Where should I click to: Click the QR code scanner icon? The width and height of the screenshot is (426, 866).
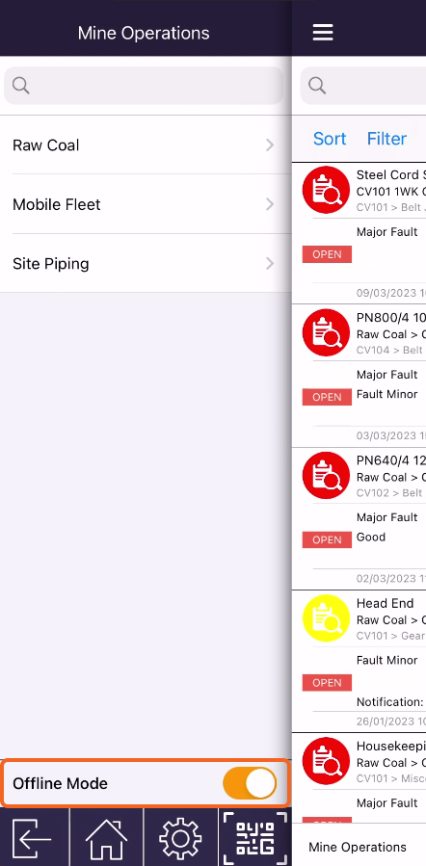[255, 837]
